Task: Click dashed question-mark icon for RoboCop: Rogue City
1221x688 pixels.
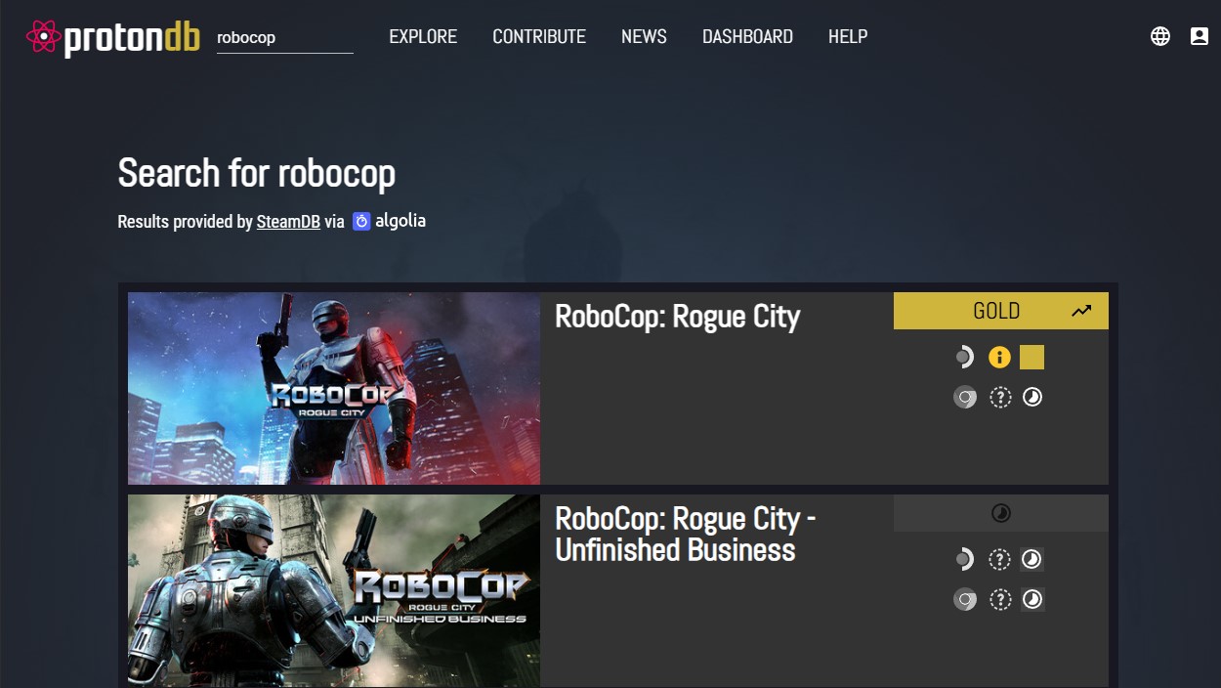Action: pyautogui.click(x=1000, y=398)
